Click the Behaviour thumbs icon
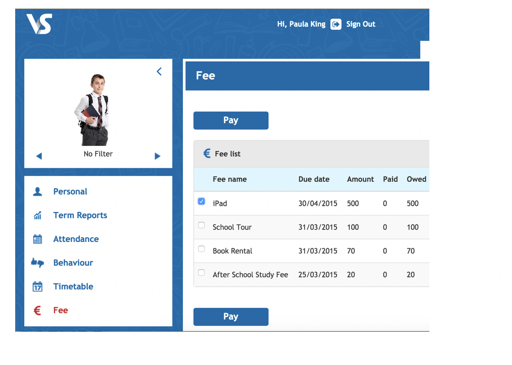Viewport: 512px width, 365px height. 38,263
